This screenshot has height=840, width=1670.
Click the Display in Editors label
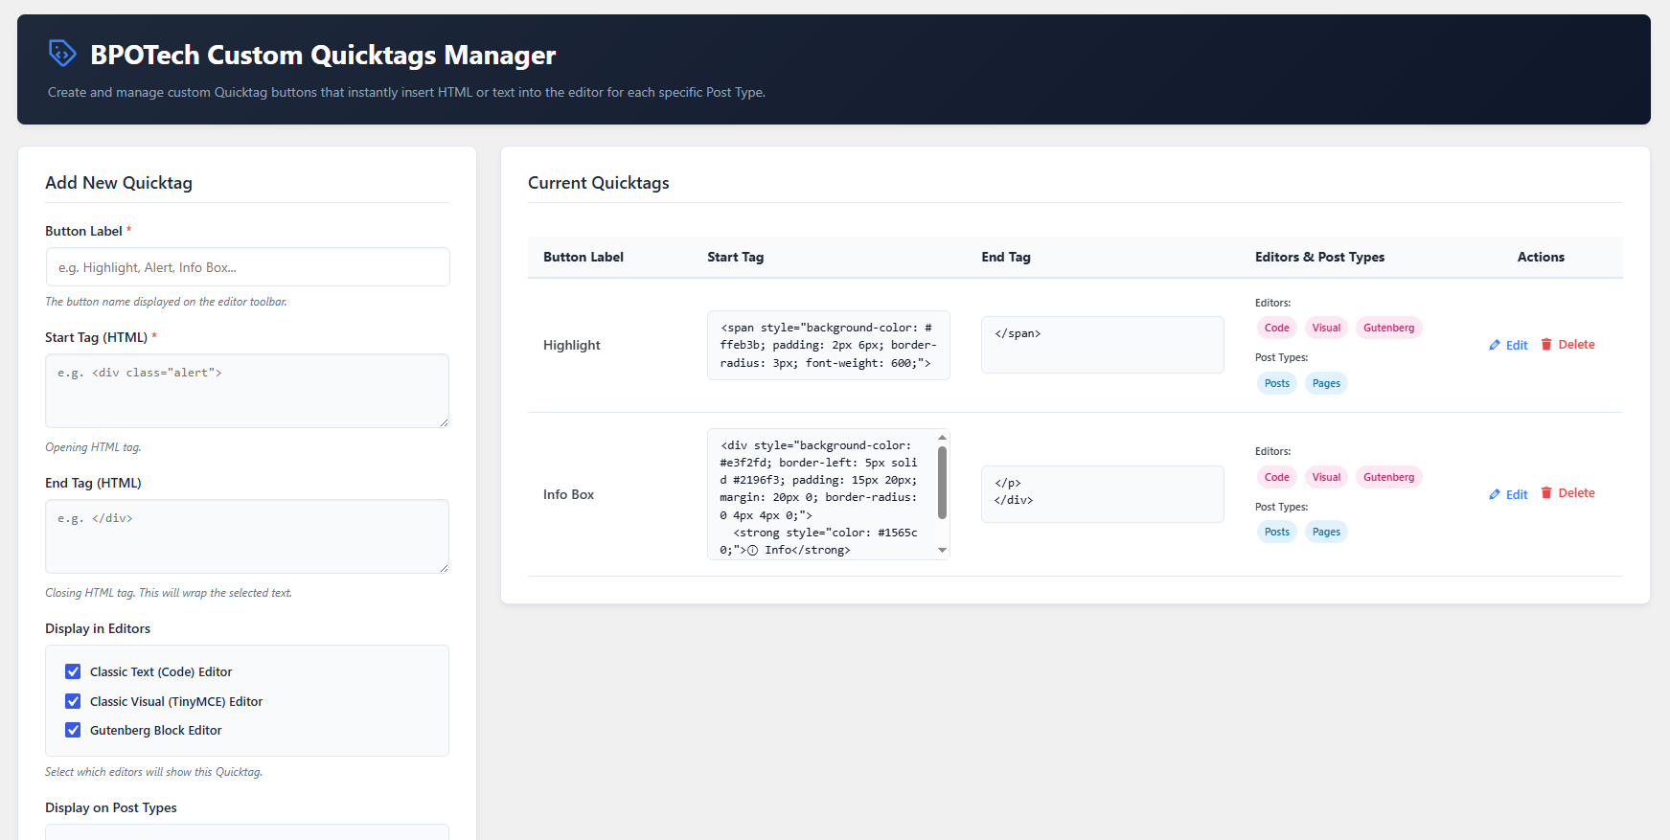pos(98,628)
